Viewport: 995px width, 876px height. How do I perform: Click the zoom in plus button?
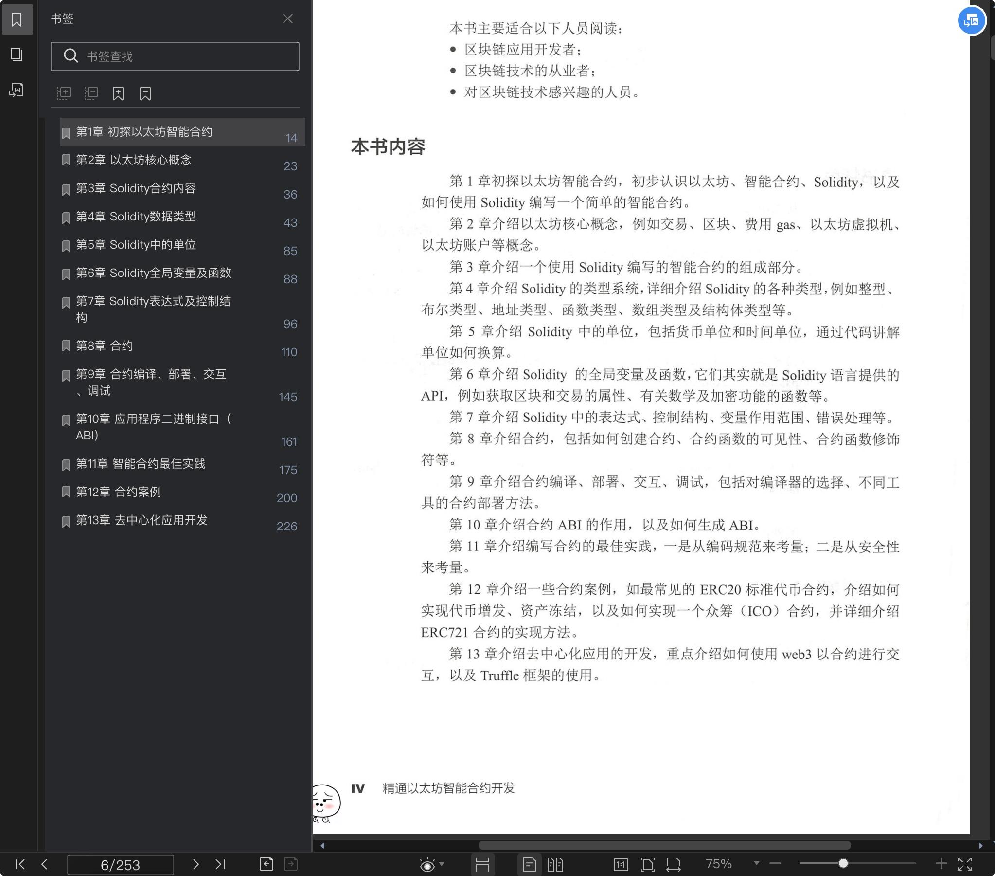[941, 864]
